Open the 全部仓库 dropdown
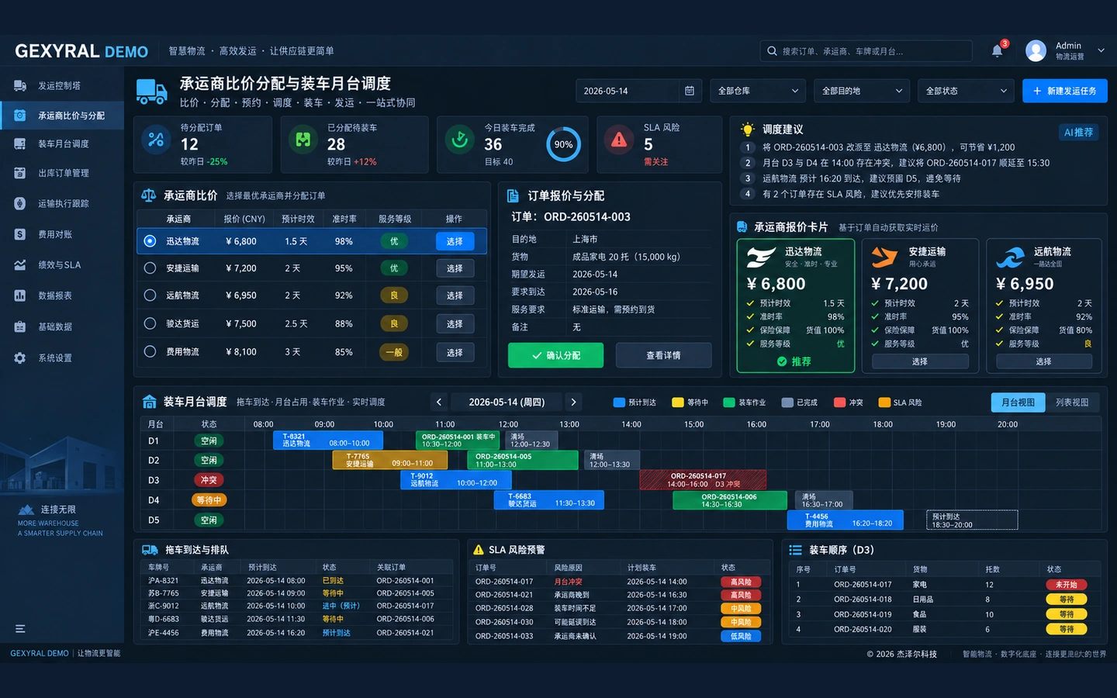Image resolution: width=1117 pixels, height=698 pixels. [x=758, y=91]
